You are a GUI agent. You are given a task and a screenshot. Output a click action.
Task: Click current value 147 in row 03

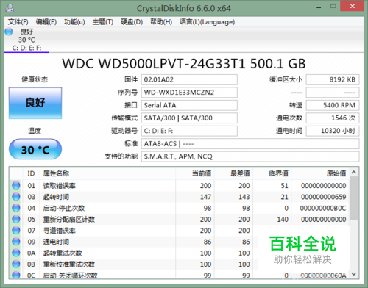tap(205, 197)
